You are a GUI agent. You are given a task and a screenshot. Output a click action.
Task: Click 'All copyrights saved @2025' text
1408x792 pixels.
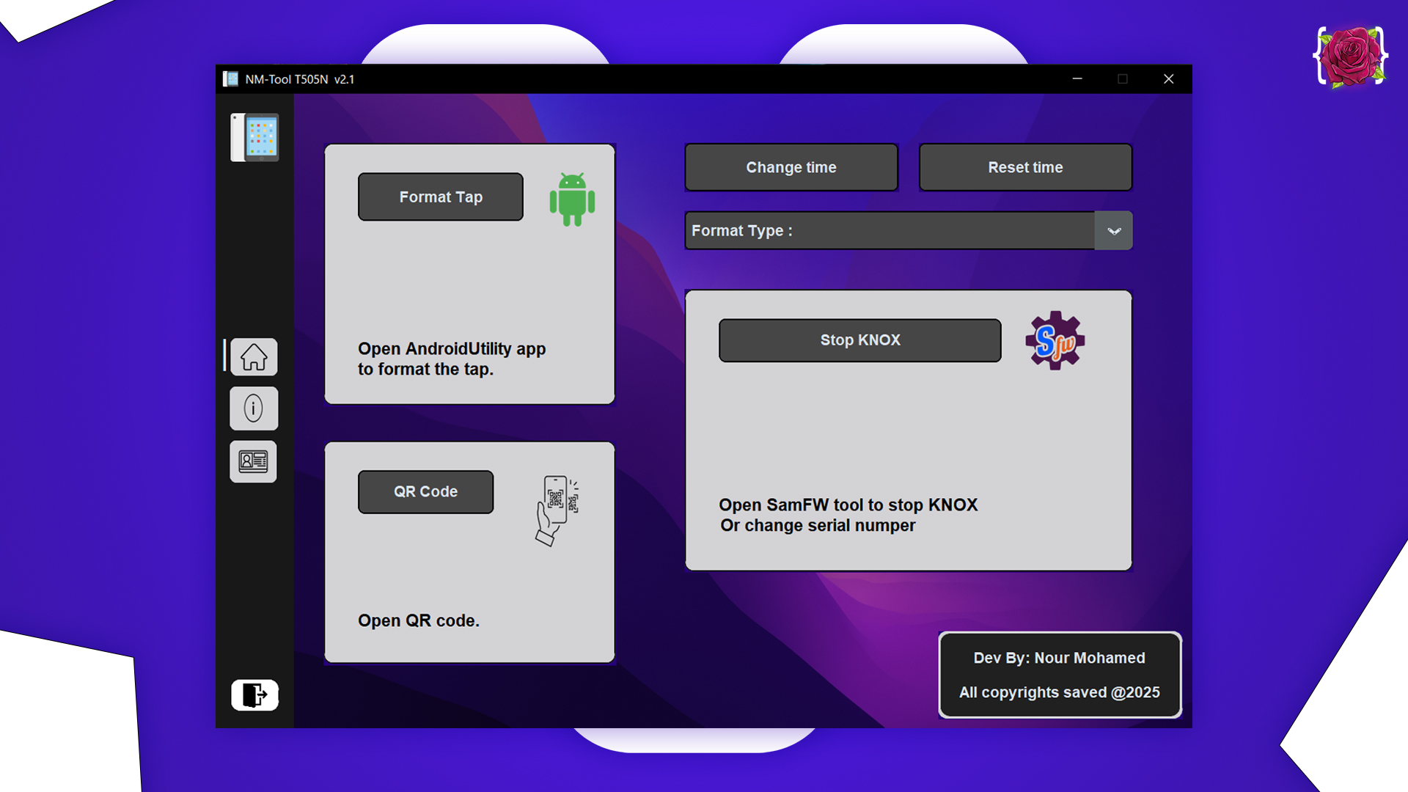coord(1060,692)
